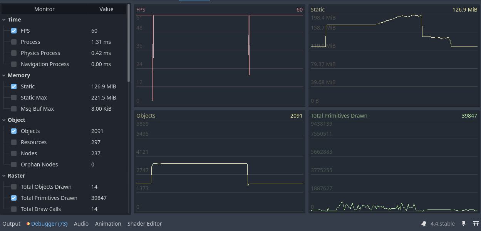Image resolution: width=481 pixels, height=231 pixels.
Task: Open the Animation bottom panel
Action: point(108,224)
